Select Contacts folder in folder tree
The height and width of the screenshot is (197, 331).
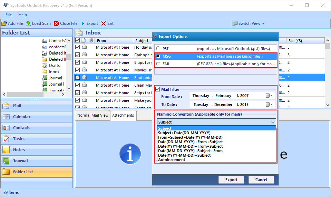click(x=54, y=40)
